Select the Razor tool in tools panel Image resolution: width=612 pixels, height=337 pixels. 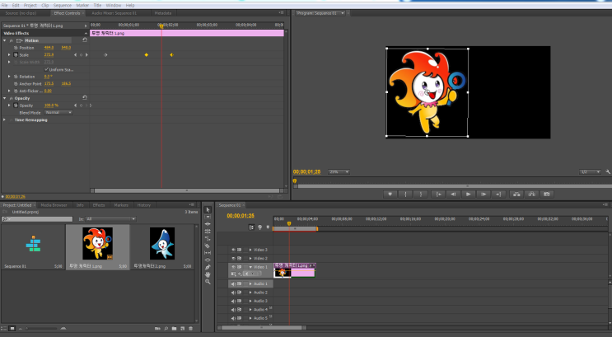[x=208, y=246]
